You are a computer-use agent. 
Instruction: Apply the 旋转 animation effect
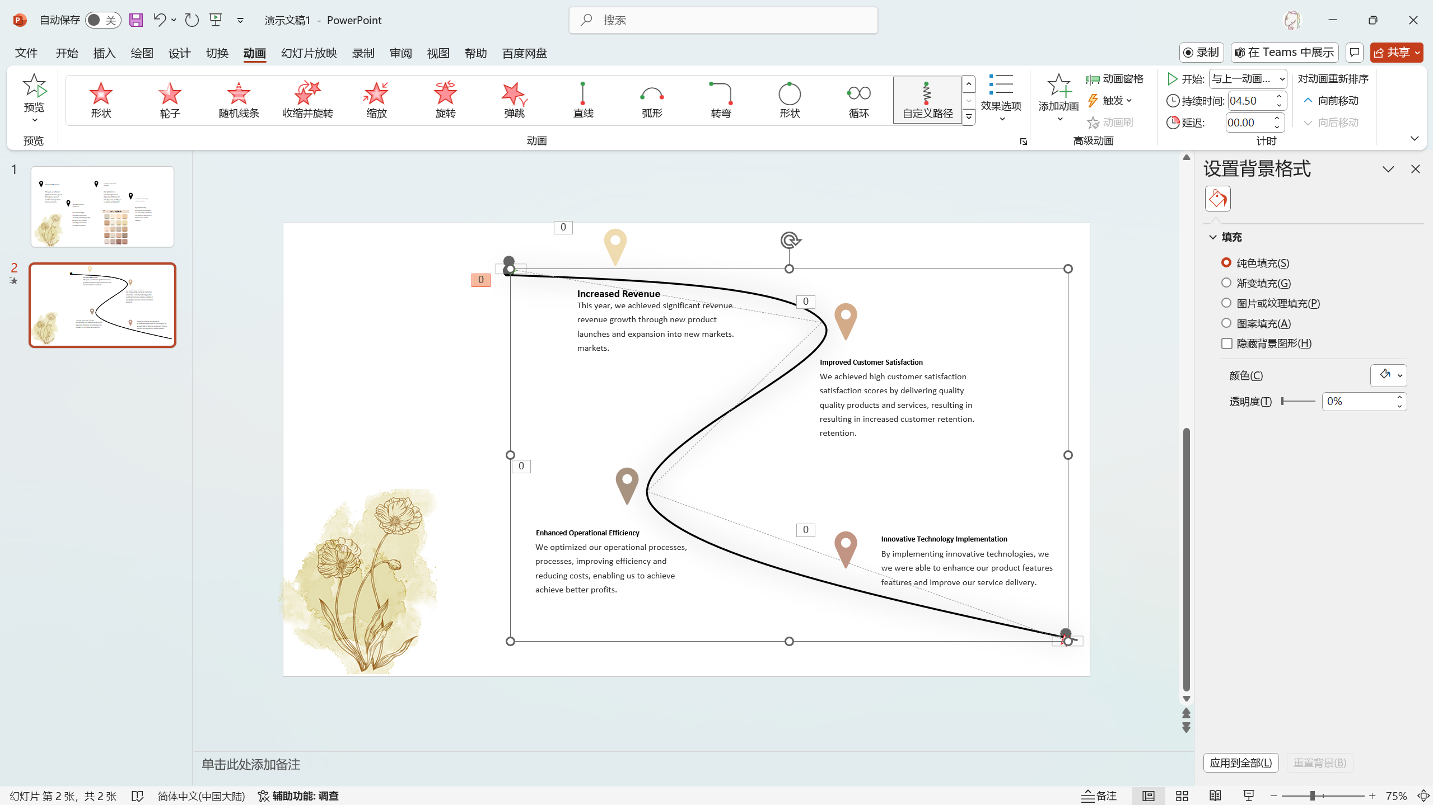[x=445, y=100]
